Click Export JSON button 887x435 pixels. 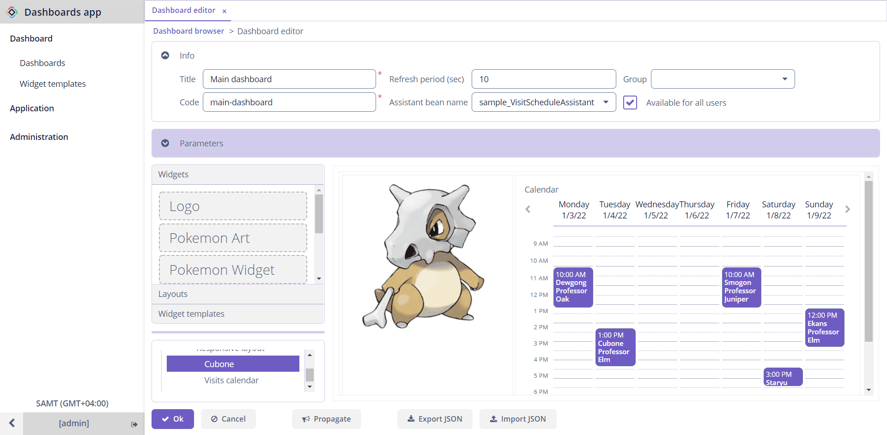point(435,419)
